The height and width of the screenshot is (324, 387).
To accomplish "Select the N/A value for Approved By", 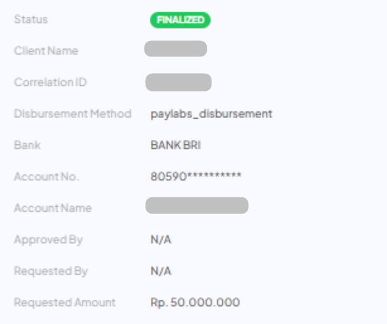I will click(161, 239).
